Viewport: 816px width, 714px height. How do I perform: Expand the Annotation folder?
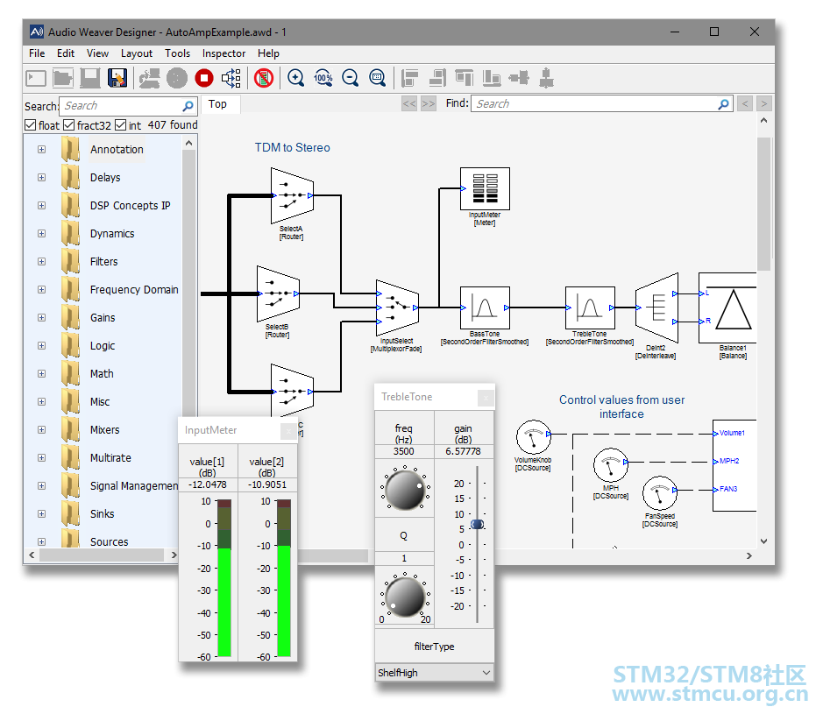(42, 150)
